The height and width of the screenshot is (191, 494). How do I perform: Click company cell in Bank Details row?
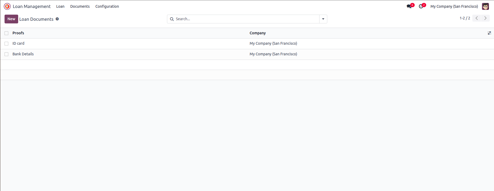273,54
